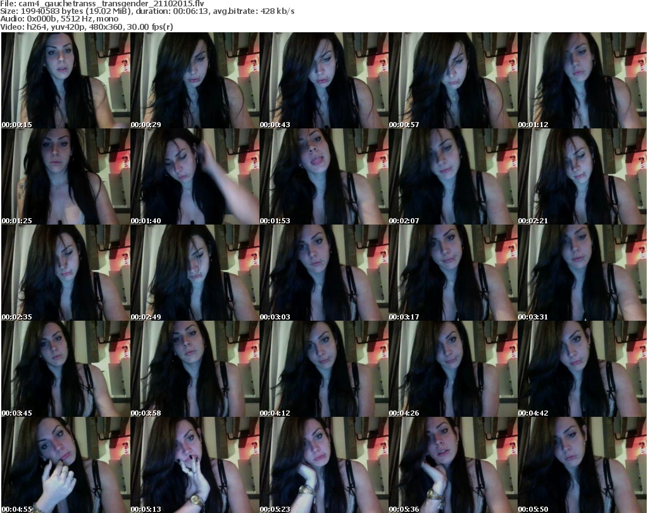Click the 'File:' name line in header
This screenshot has height=513, width=648.
tap(102, 4)
